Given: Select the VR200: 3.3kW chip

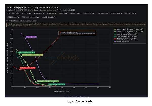Looking at the screenshot, I should [103, 13].
